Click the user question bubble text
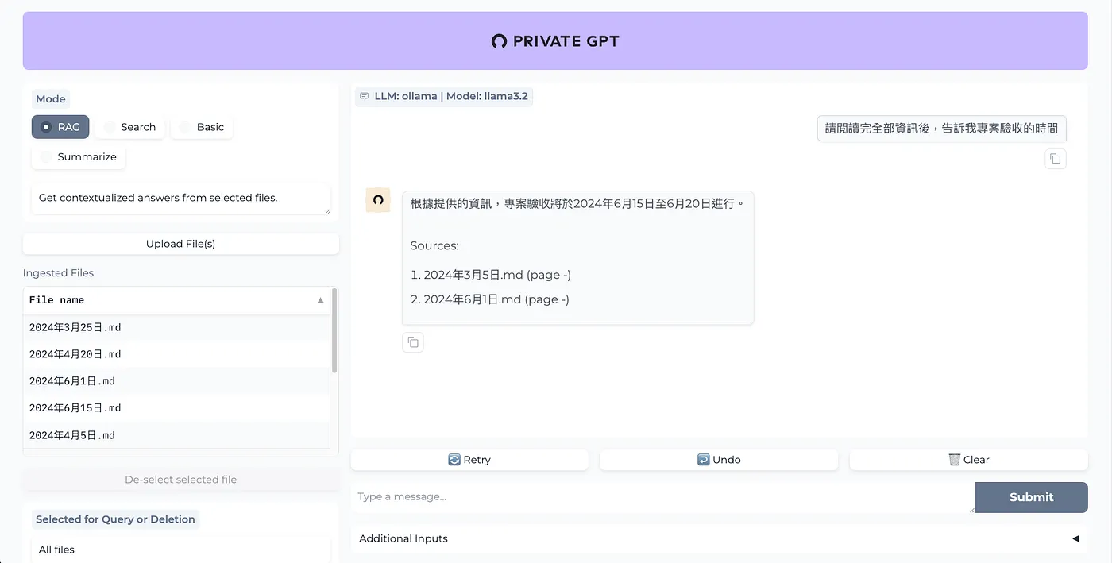Viewport: 1112px width, 563px height. (x=941, y=128)
